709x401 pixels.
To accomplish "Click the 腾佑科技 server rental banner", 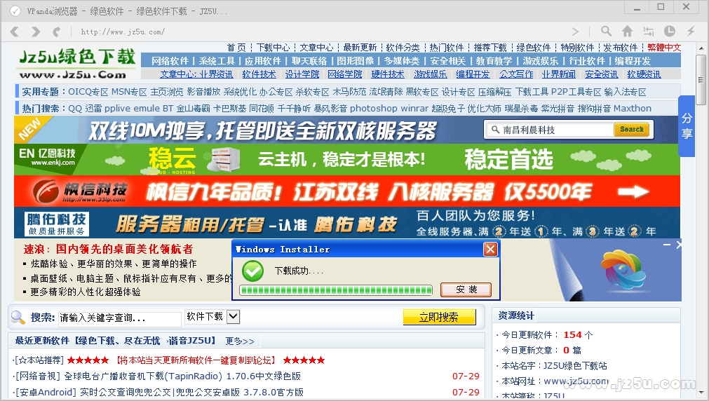I will coord(347,223).
